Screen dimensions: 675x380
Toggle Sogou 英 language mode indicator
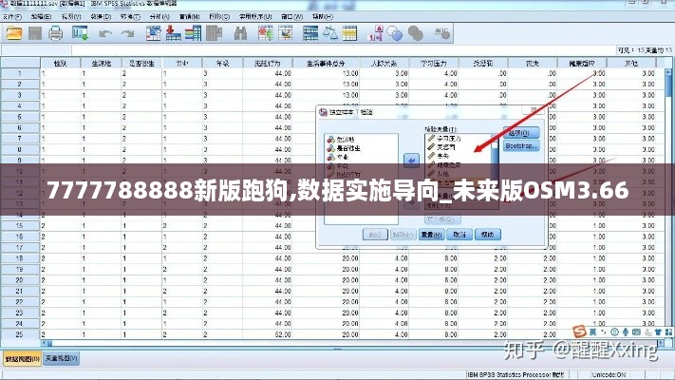(x=592, y=332)
